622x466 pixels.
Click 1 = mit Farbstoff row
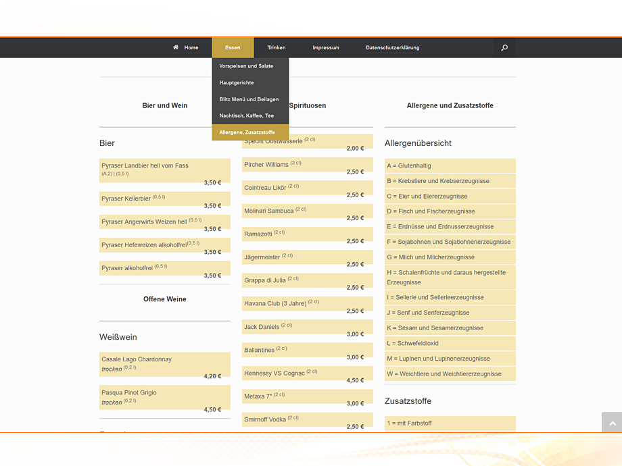tap(450, 423)
